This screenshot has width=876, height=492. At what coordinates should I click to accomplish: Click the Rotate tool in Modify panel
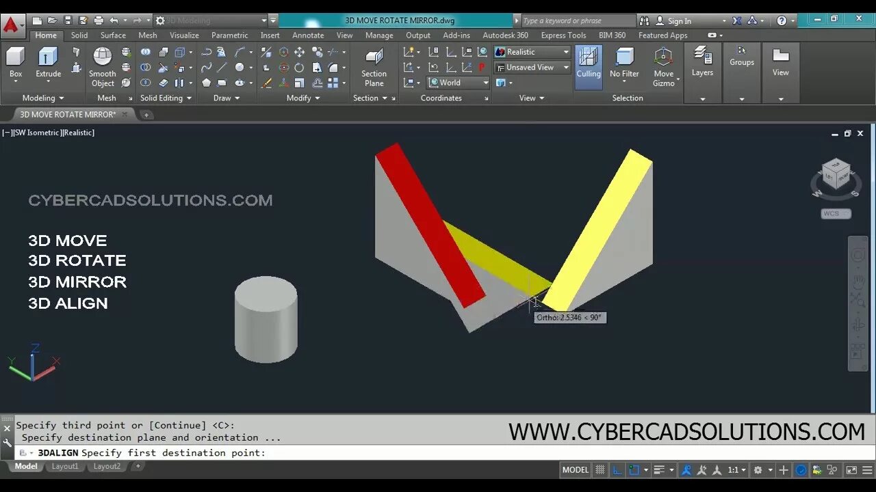click(x=299, y=68)
